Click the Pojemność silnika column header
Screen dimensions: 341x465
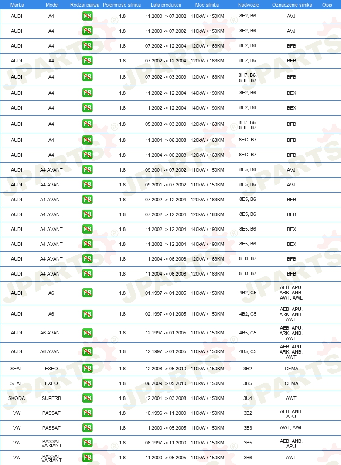[122, 5]
